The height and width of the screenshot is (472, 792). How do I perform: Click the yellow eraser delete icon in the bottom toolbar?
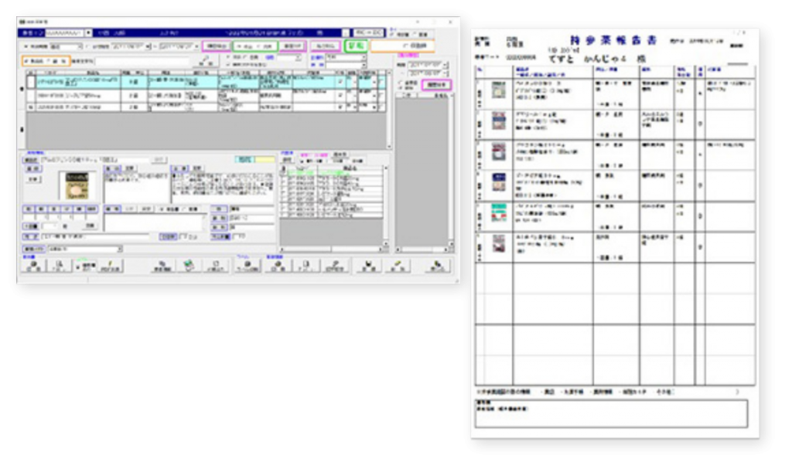click(x=398, y=266)
